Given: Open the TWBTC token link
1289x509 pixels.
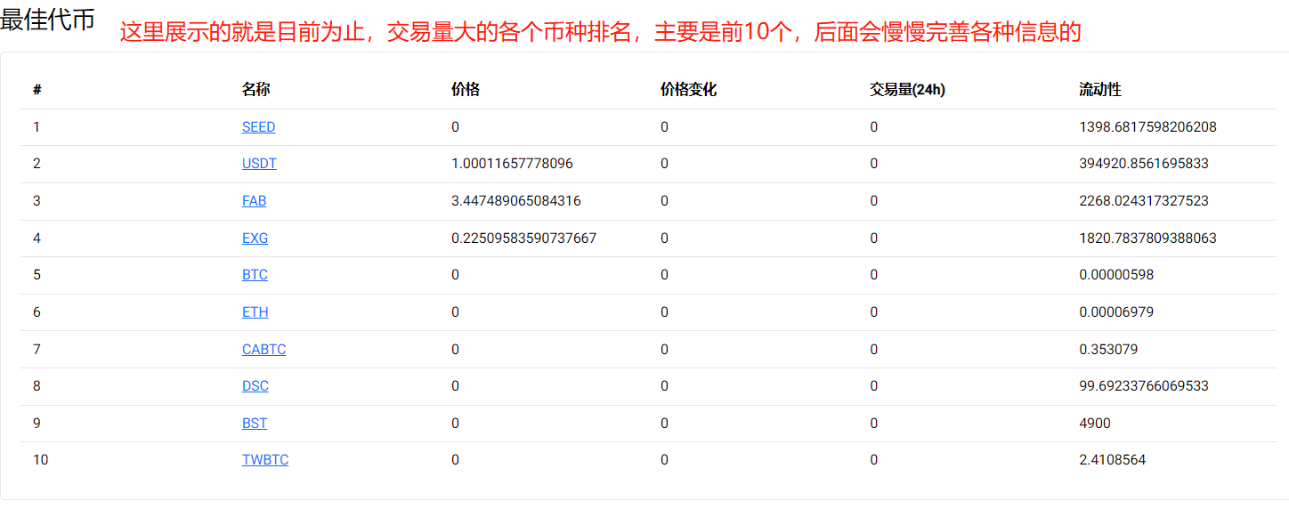Looking at the screenshot, I should (265, 460).
